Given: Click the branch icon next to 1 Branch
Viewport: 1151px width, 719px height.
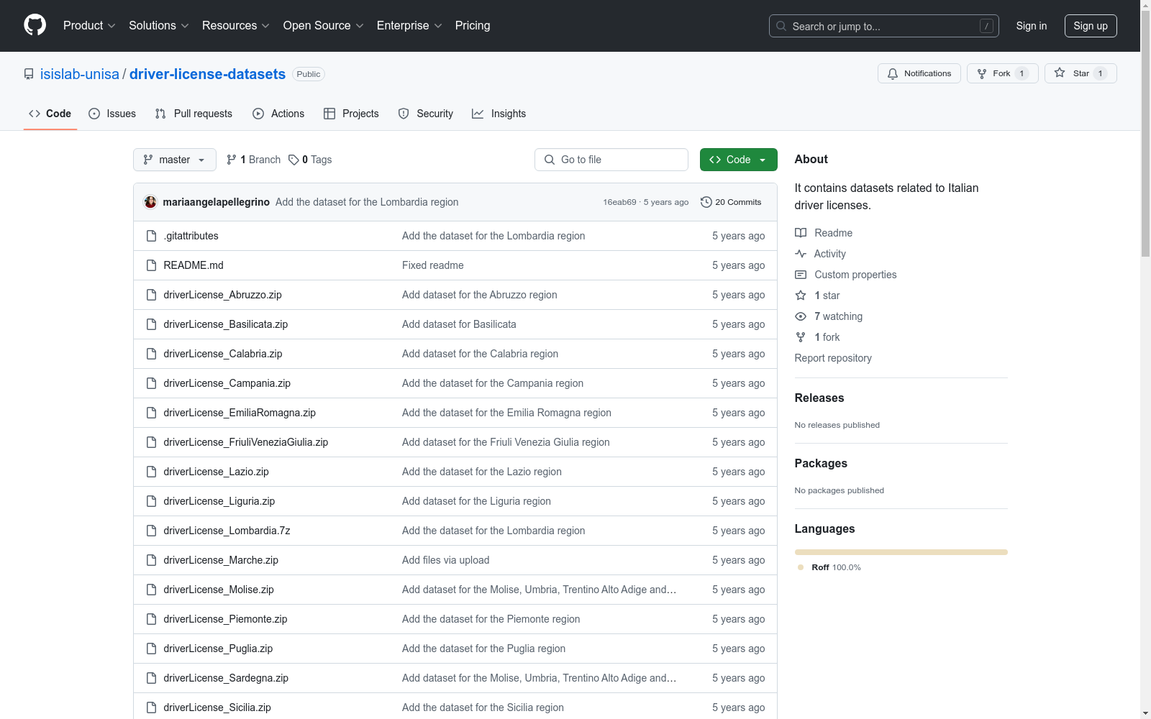Looking at the screenshot, I should click(x=232, y=160).
